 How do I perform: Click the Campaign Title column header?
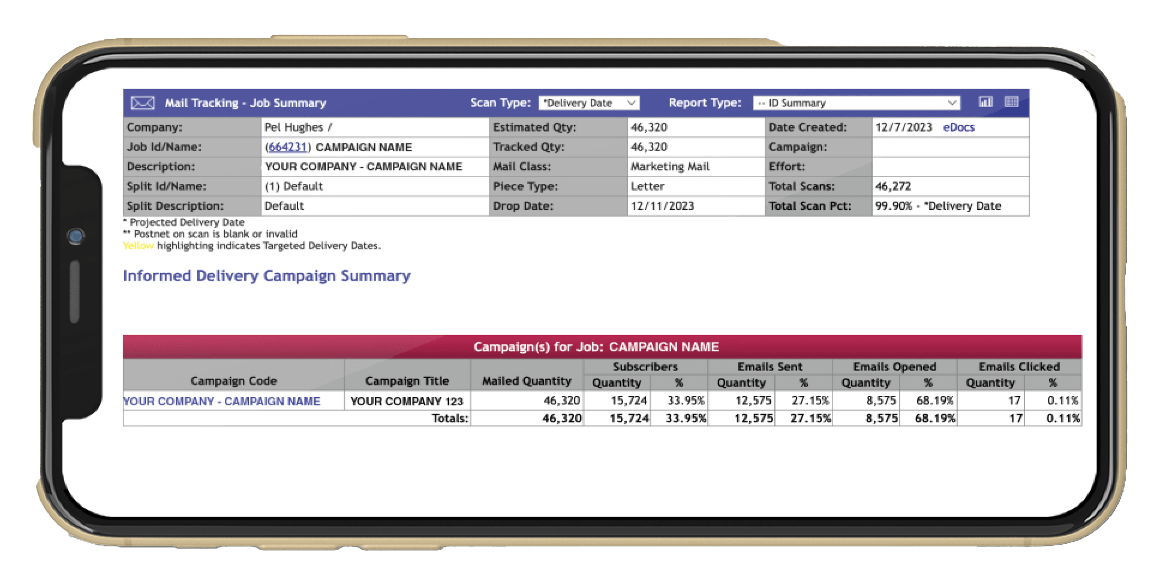[x=407, y=381]
